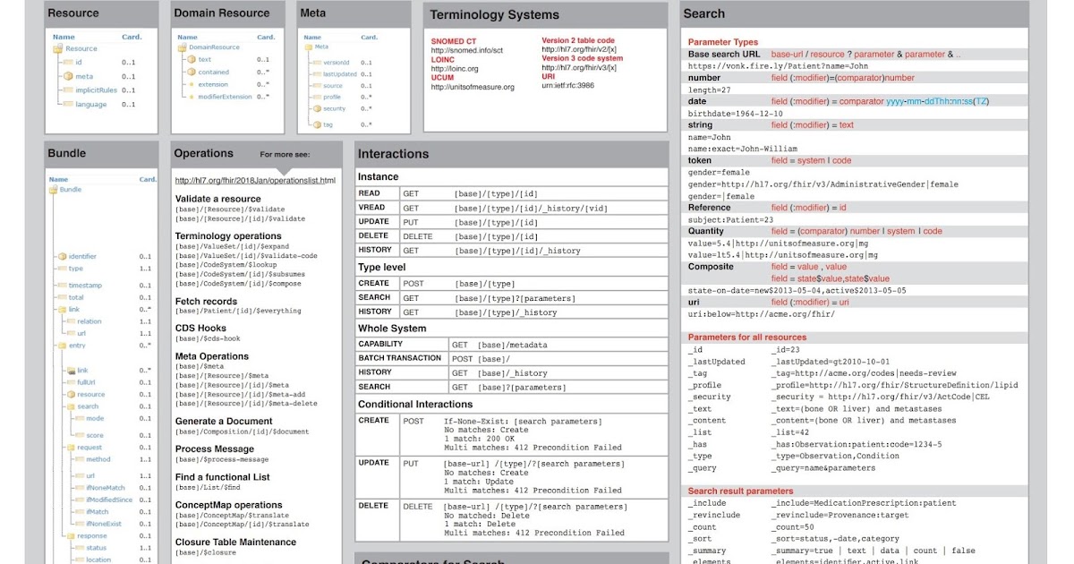Select the score element under search
This screenshot has height=564, width=1074.
(x=95, y=435)
